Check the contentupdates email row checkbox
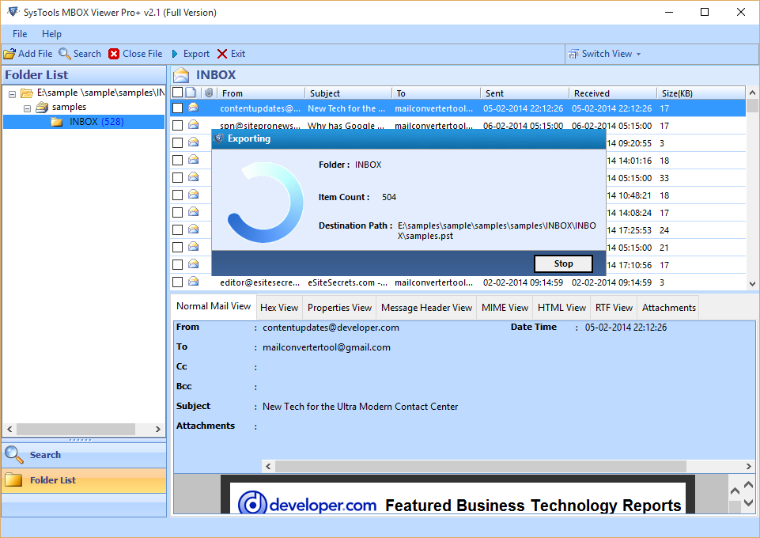This screenshot has height=538, width=760. 178,108
